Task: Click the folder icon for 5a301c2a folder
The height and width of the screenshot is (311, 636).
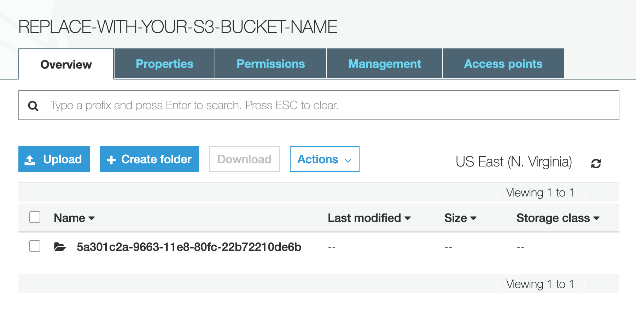Action: 60,247
